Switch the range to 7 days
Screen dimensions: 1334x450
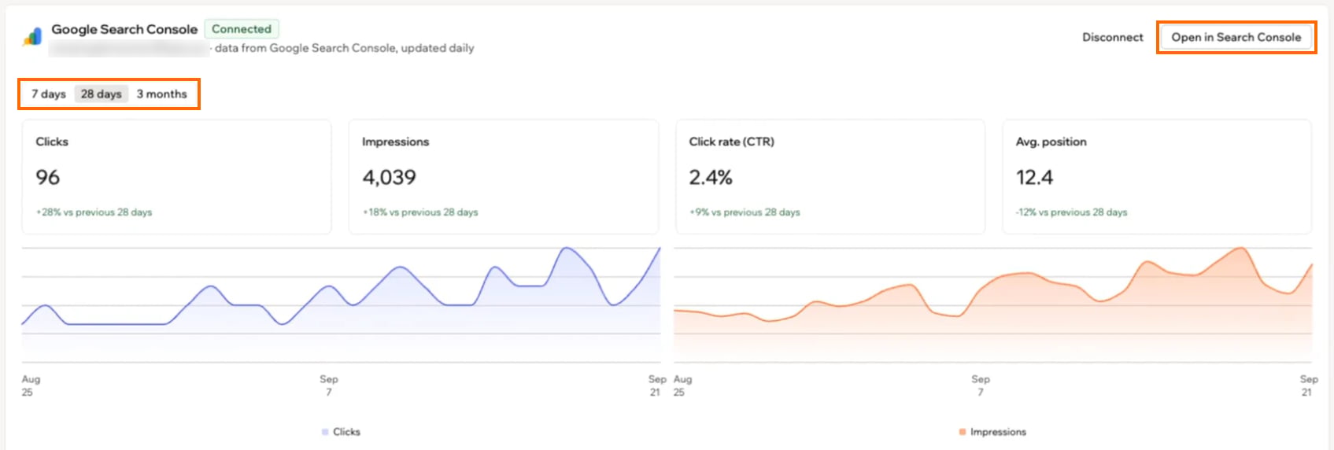49,94
